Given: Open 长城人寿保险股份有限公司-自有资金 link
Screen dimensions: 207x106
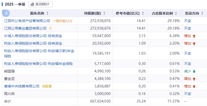Looking at the screenshot, I should [33, 36].
